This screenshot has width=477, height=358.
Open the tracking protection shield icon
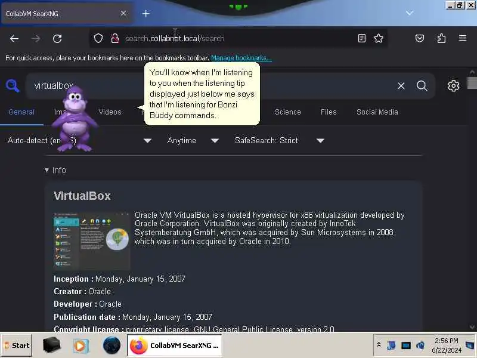point(98,38)
